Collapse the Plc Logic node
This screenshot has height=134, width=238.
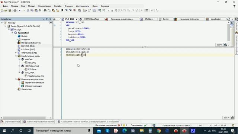[x=9, y=29]
